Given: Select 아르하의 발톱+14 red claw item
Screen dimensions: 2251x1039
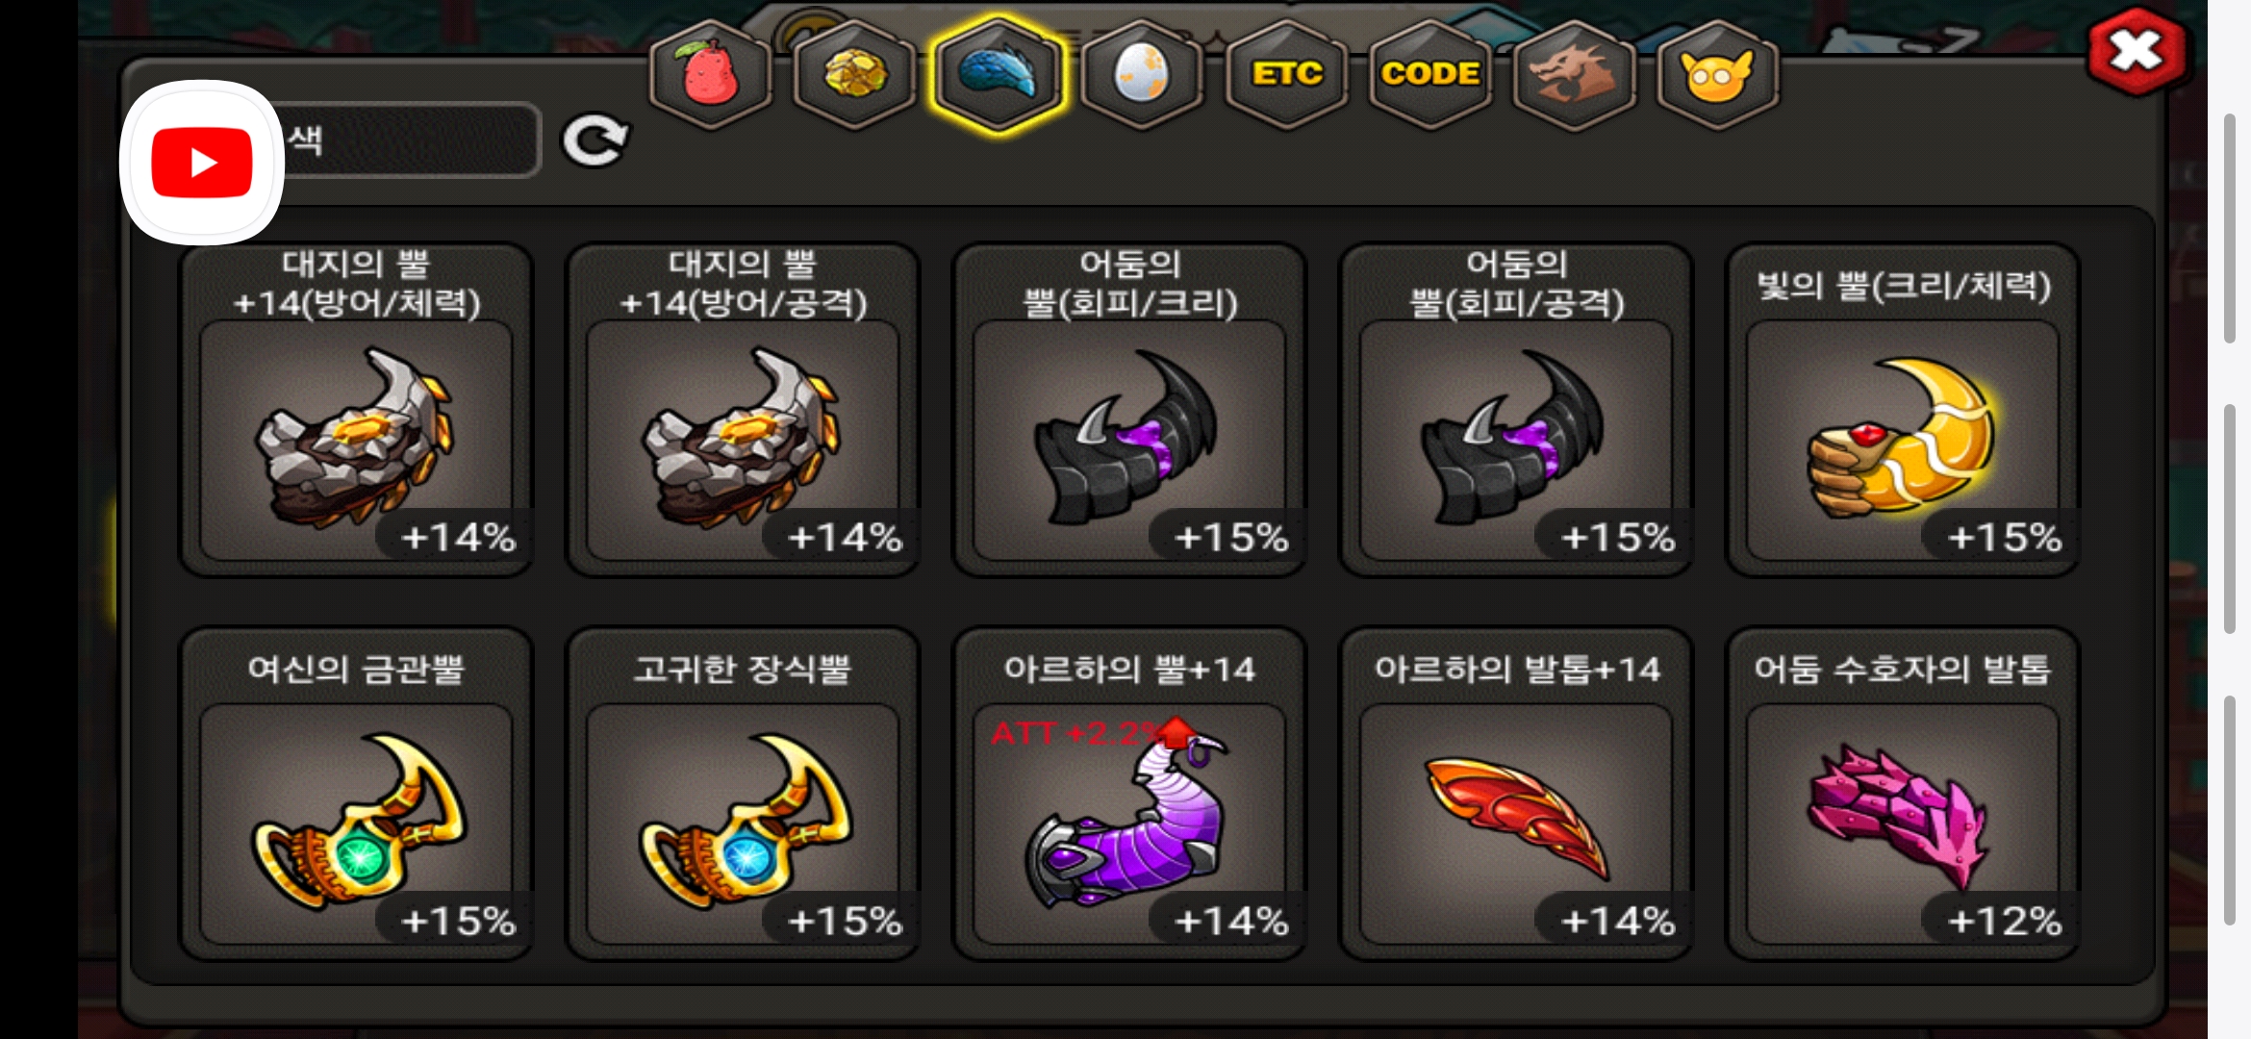Looking at the screenshot, I should [1516, 794].
